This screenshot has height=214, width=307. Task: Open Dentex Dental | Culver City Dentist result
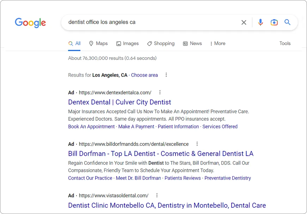pyautogui.click(x=119, y=102)
